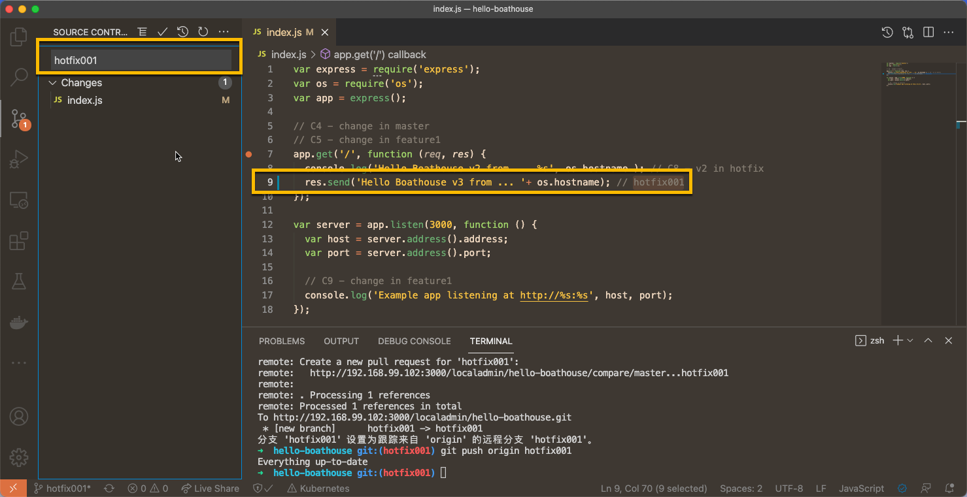967x497 pixels.
Task: Change language mode JavaScript
Action: click(x=861, y=488)
